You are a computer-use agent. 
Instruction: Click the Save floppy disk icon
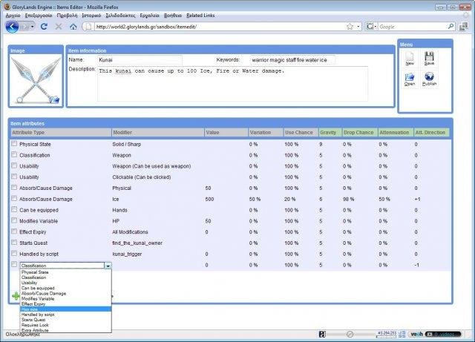tap(429, 58)
